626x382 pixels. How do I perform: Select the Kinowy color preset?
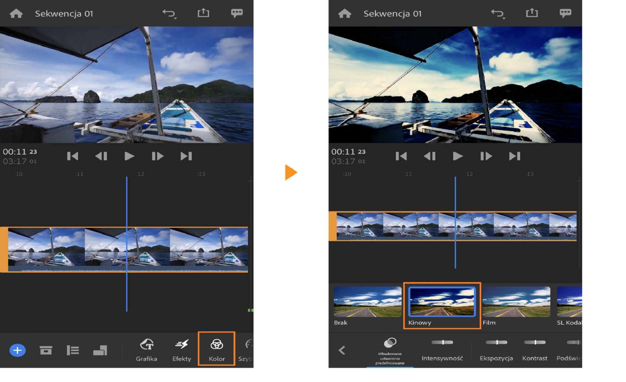click(x=442, y=302)
